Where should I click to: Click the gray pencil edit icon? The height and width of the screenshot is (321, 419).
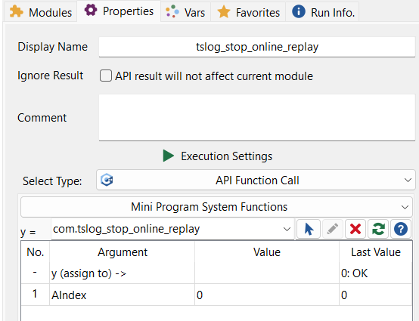[333, 229]
